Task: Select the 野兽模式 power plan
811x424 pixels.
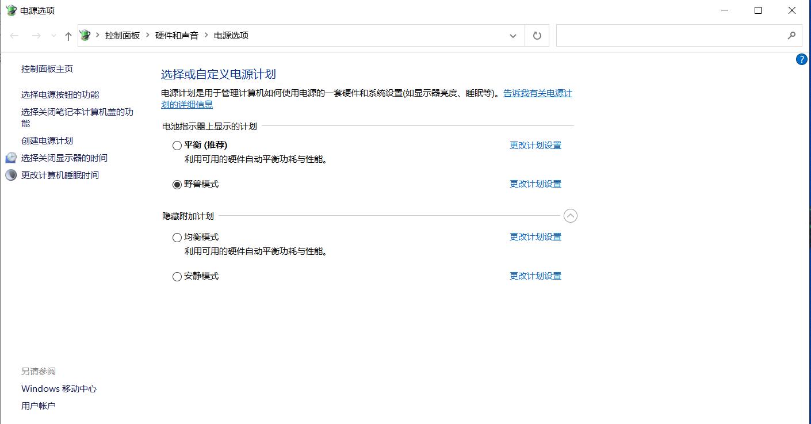Action: pos(177,185)
